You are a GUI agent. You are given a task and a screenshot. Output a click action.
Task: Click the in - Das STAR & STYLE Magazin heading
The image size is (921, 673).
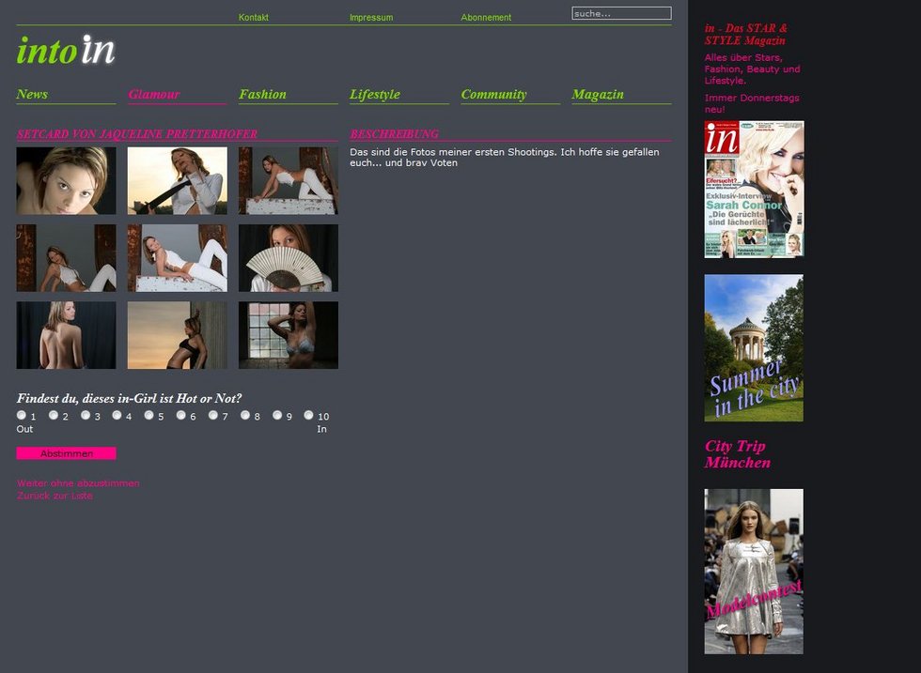(x=746, y=34)
